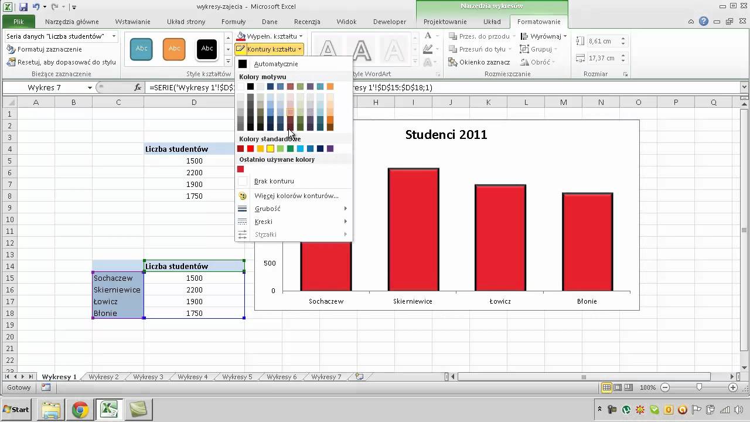
Task: Switch to the Projektowanie chart tab
Action: tap(445, 22)
